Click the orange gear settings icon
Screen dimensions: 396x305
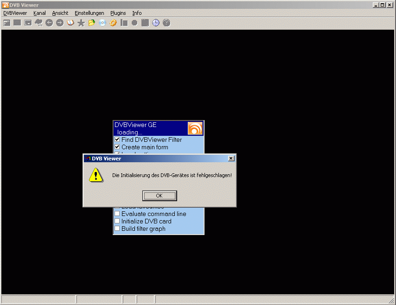113,23
